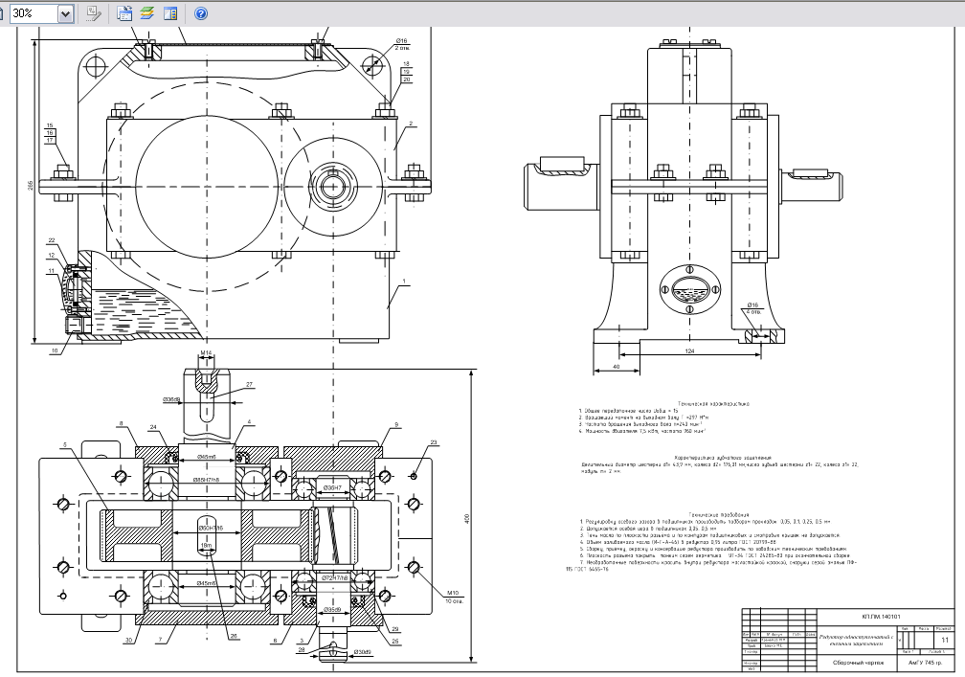Image resolution: width=965 pixels, height=677 pixels.
Task: Select the 285 height dimension label
Action: click(32, 186)
